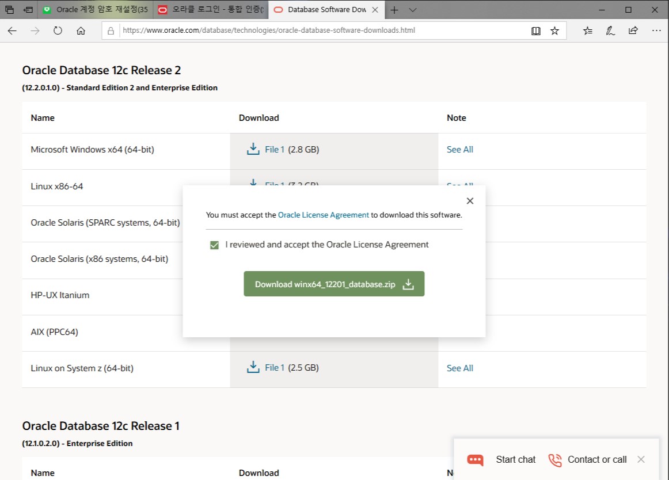Screen dimensions: 669x480
Task: Reload the current page
Action: (x=58, y=31)
